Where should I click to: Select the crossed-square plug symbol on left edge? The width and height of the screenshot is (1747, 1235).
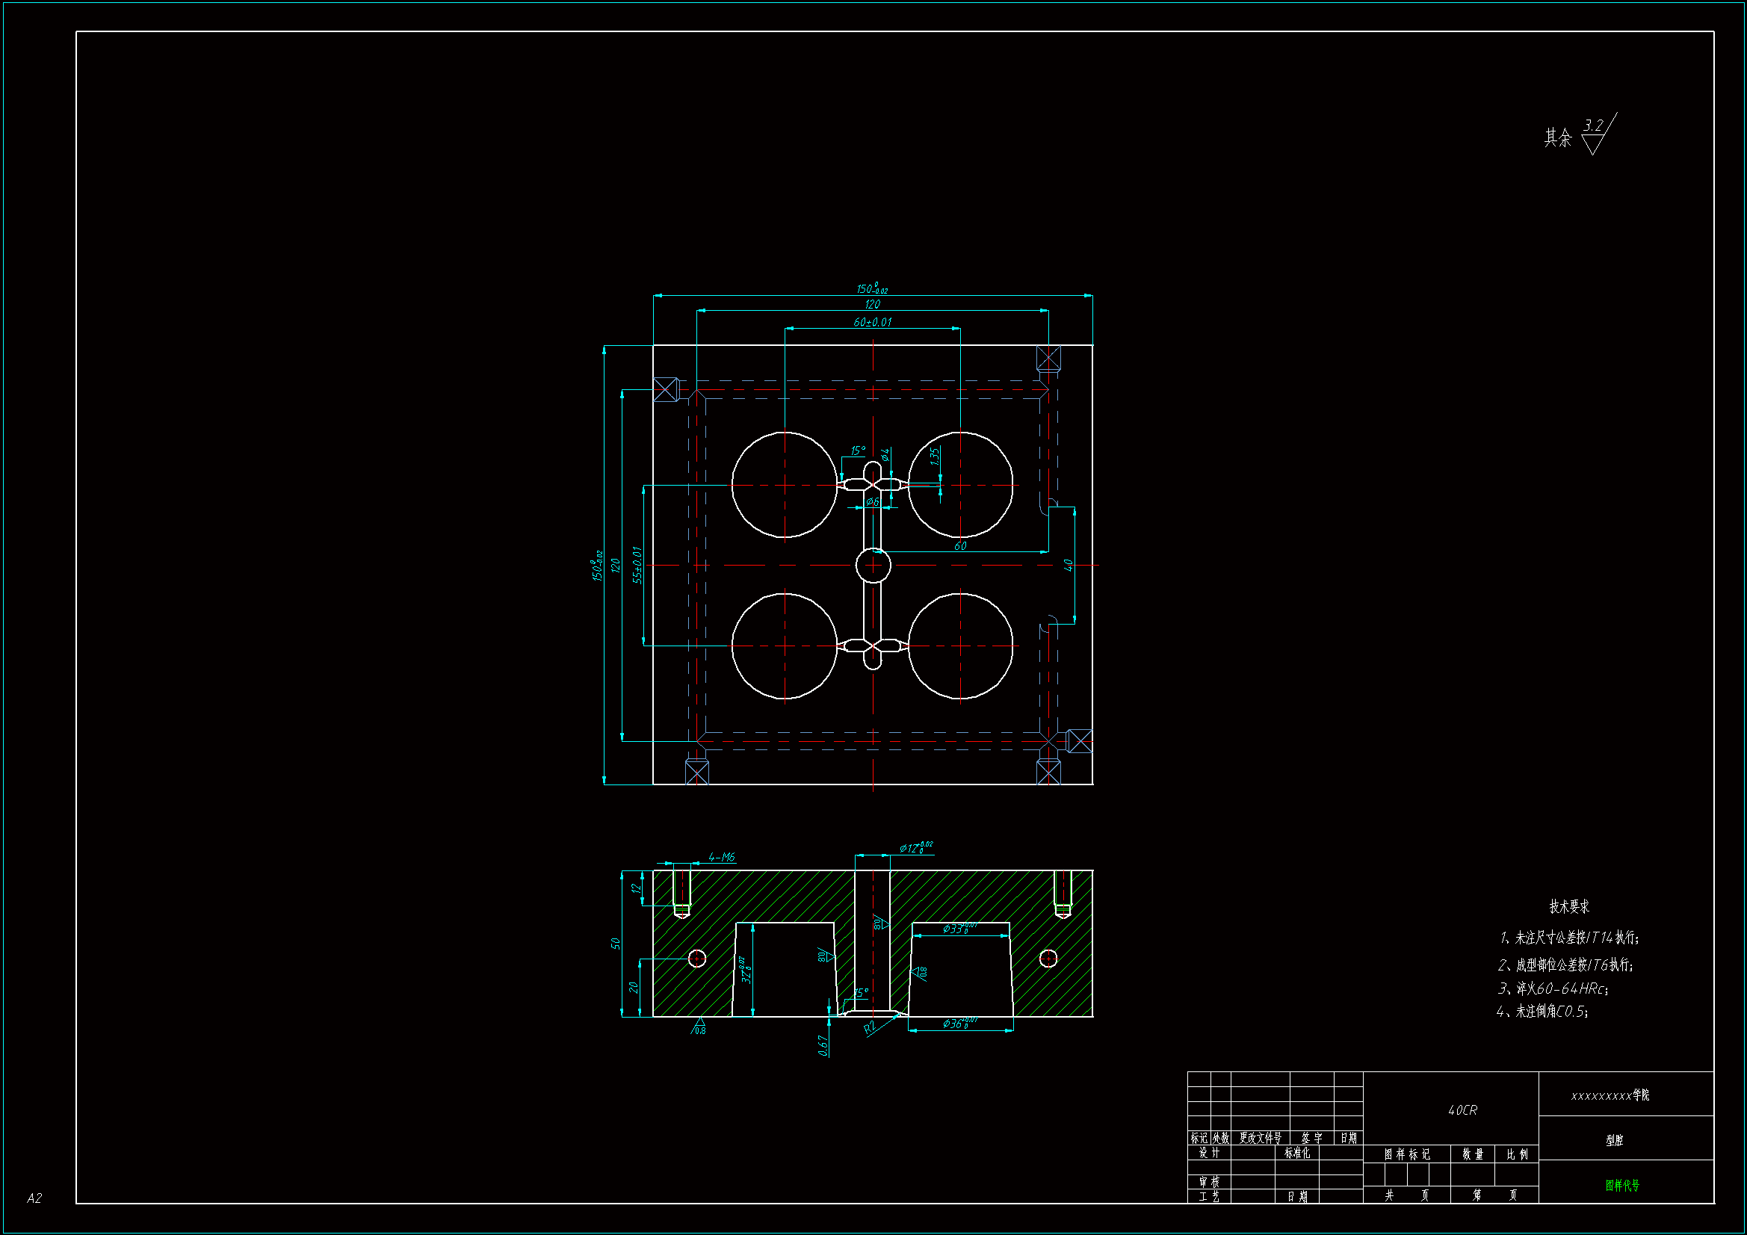(666, 389)
